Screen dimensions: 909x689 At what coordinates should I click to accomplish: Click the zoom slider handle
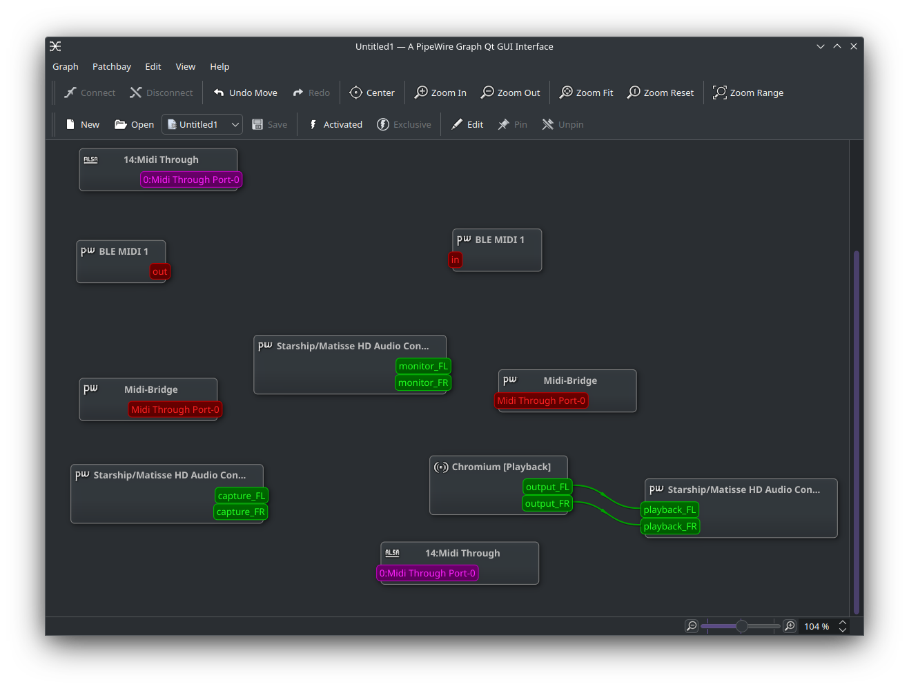[x=741, y=626]
